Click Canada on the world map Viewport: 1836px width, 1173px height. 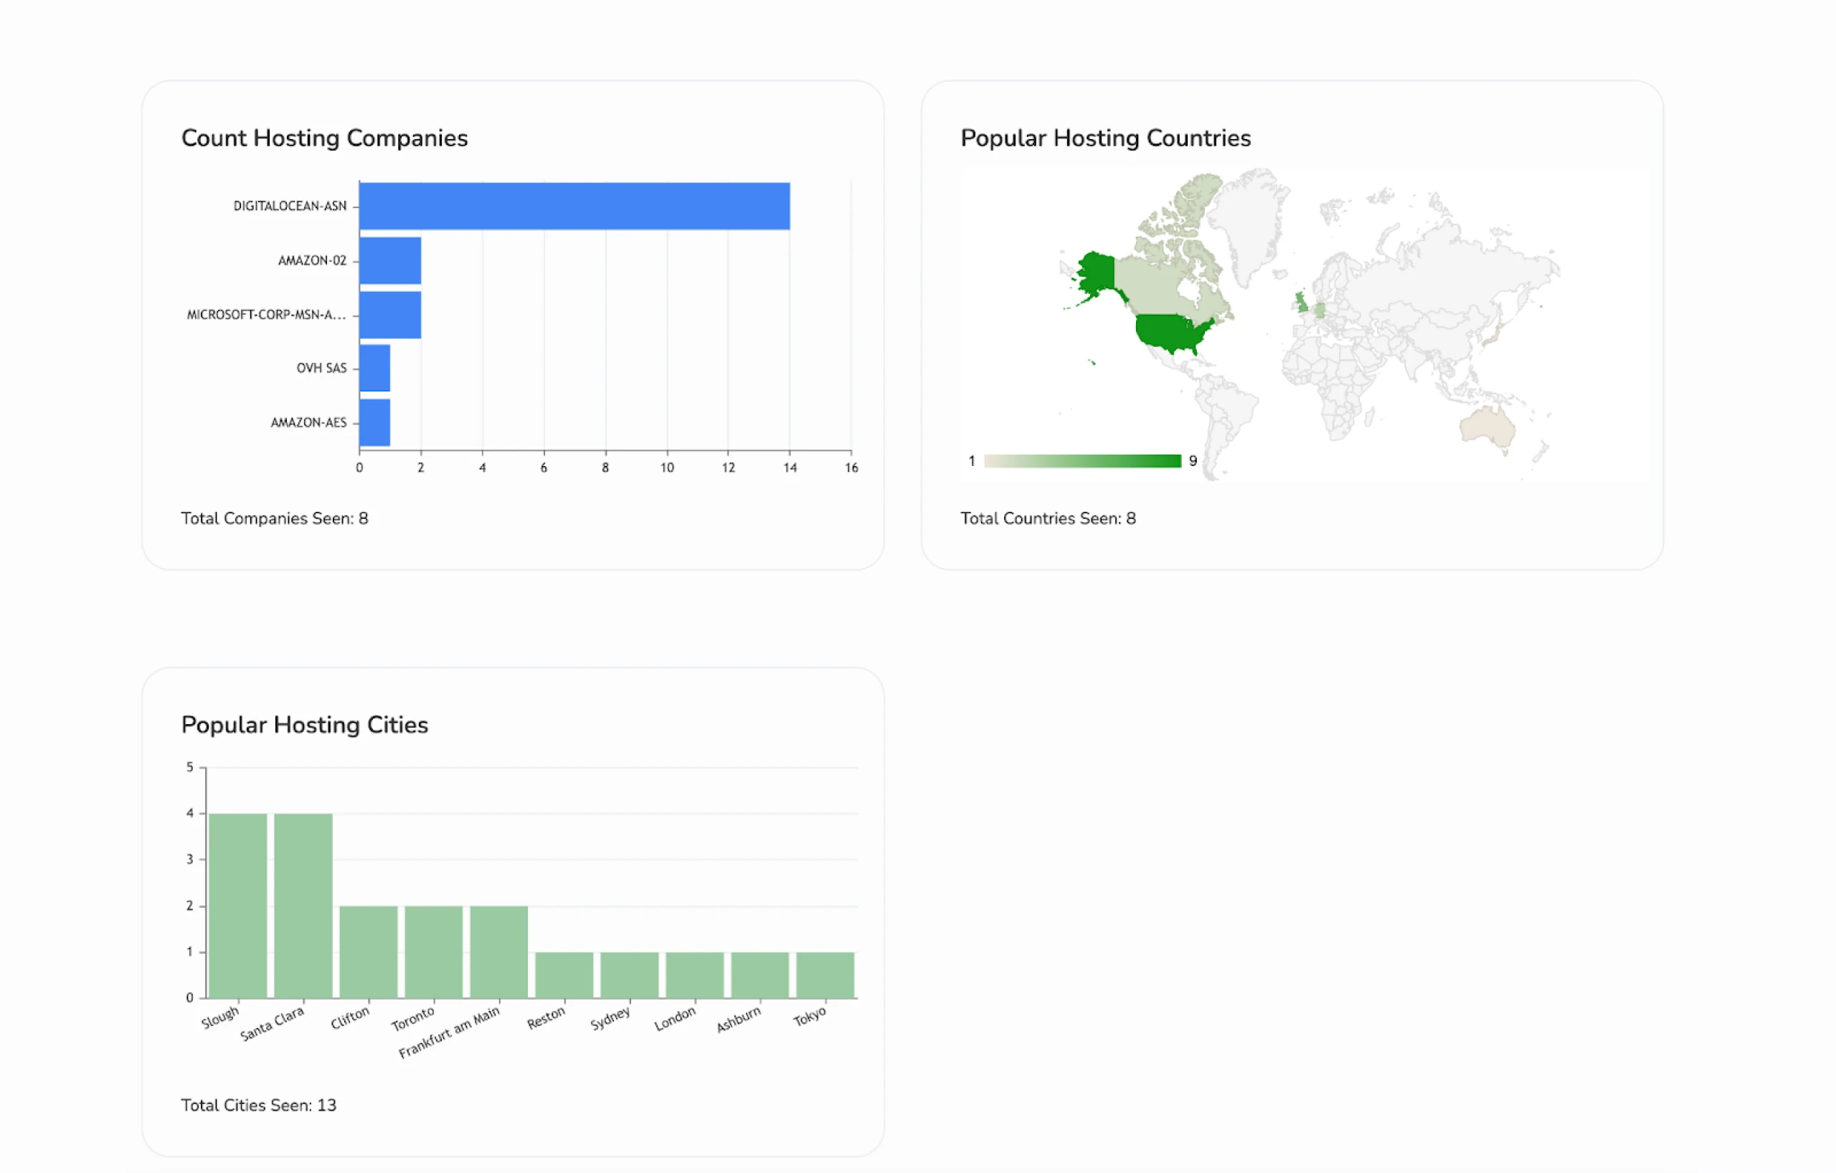(x=1159, y=286)
